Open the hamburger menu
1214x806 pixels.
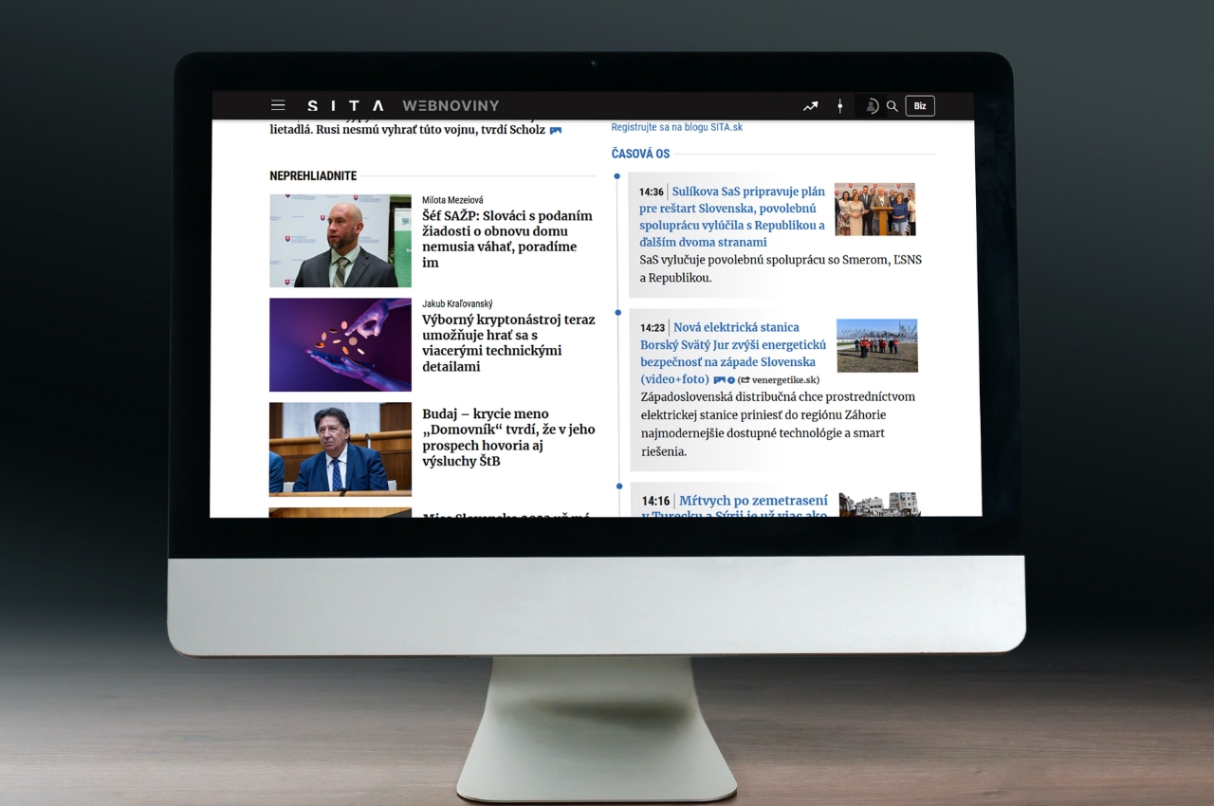point(278,106)
